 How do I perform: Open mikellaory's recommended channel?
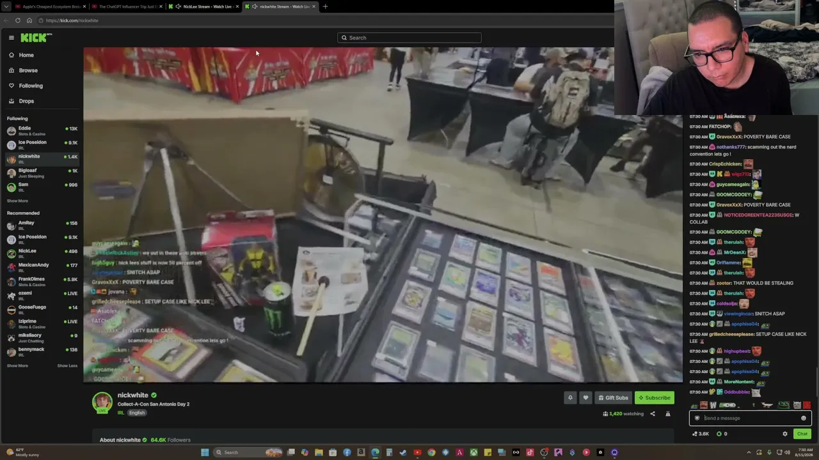tap(42, 337)
